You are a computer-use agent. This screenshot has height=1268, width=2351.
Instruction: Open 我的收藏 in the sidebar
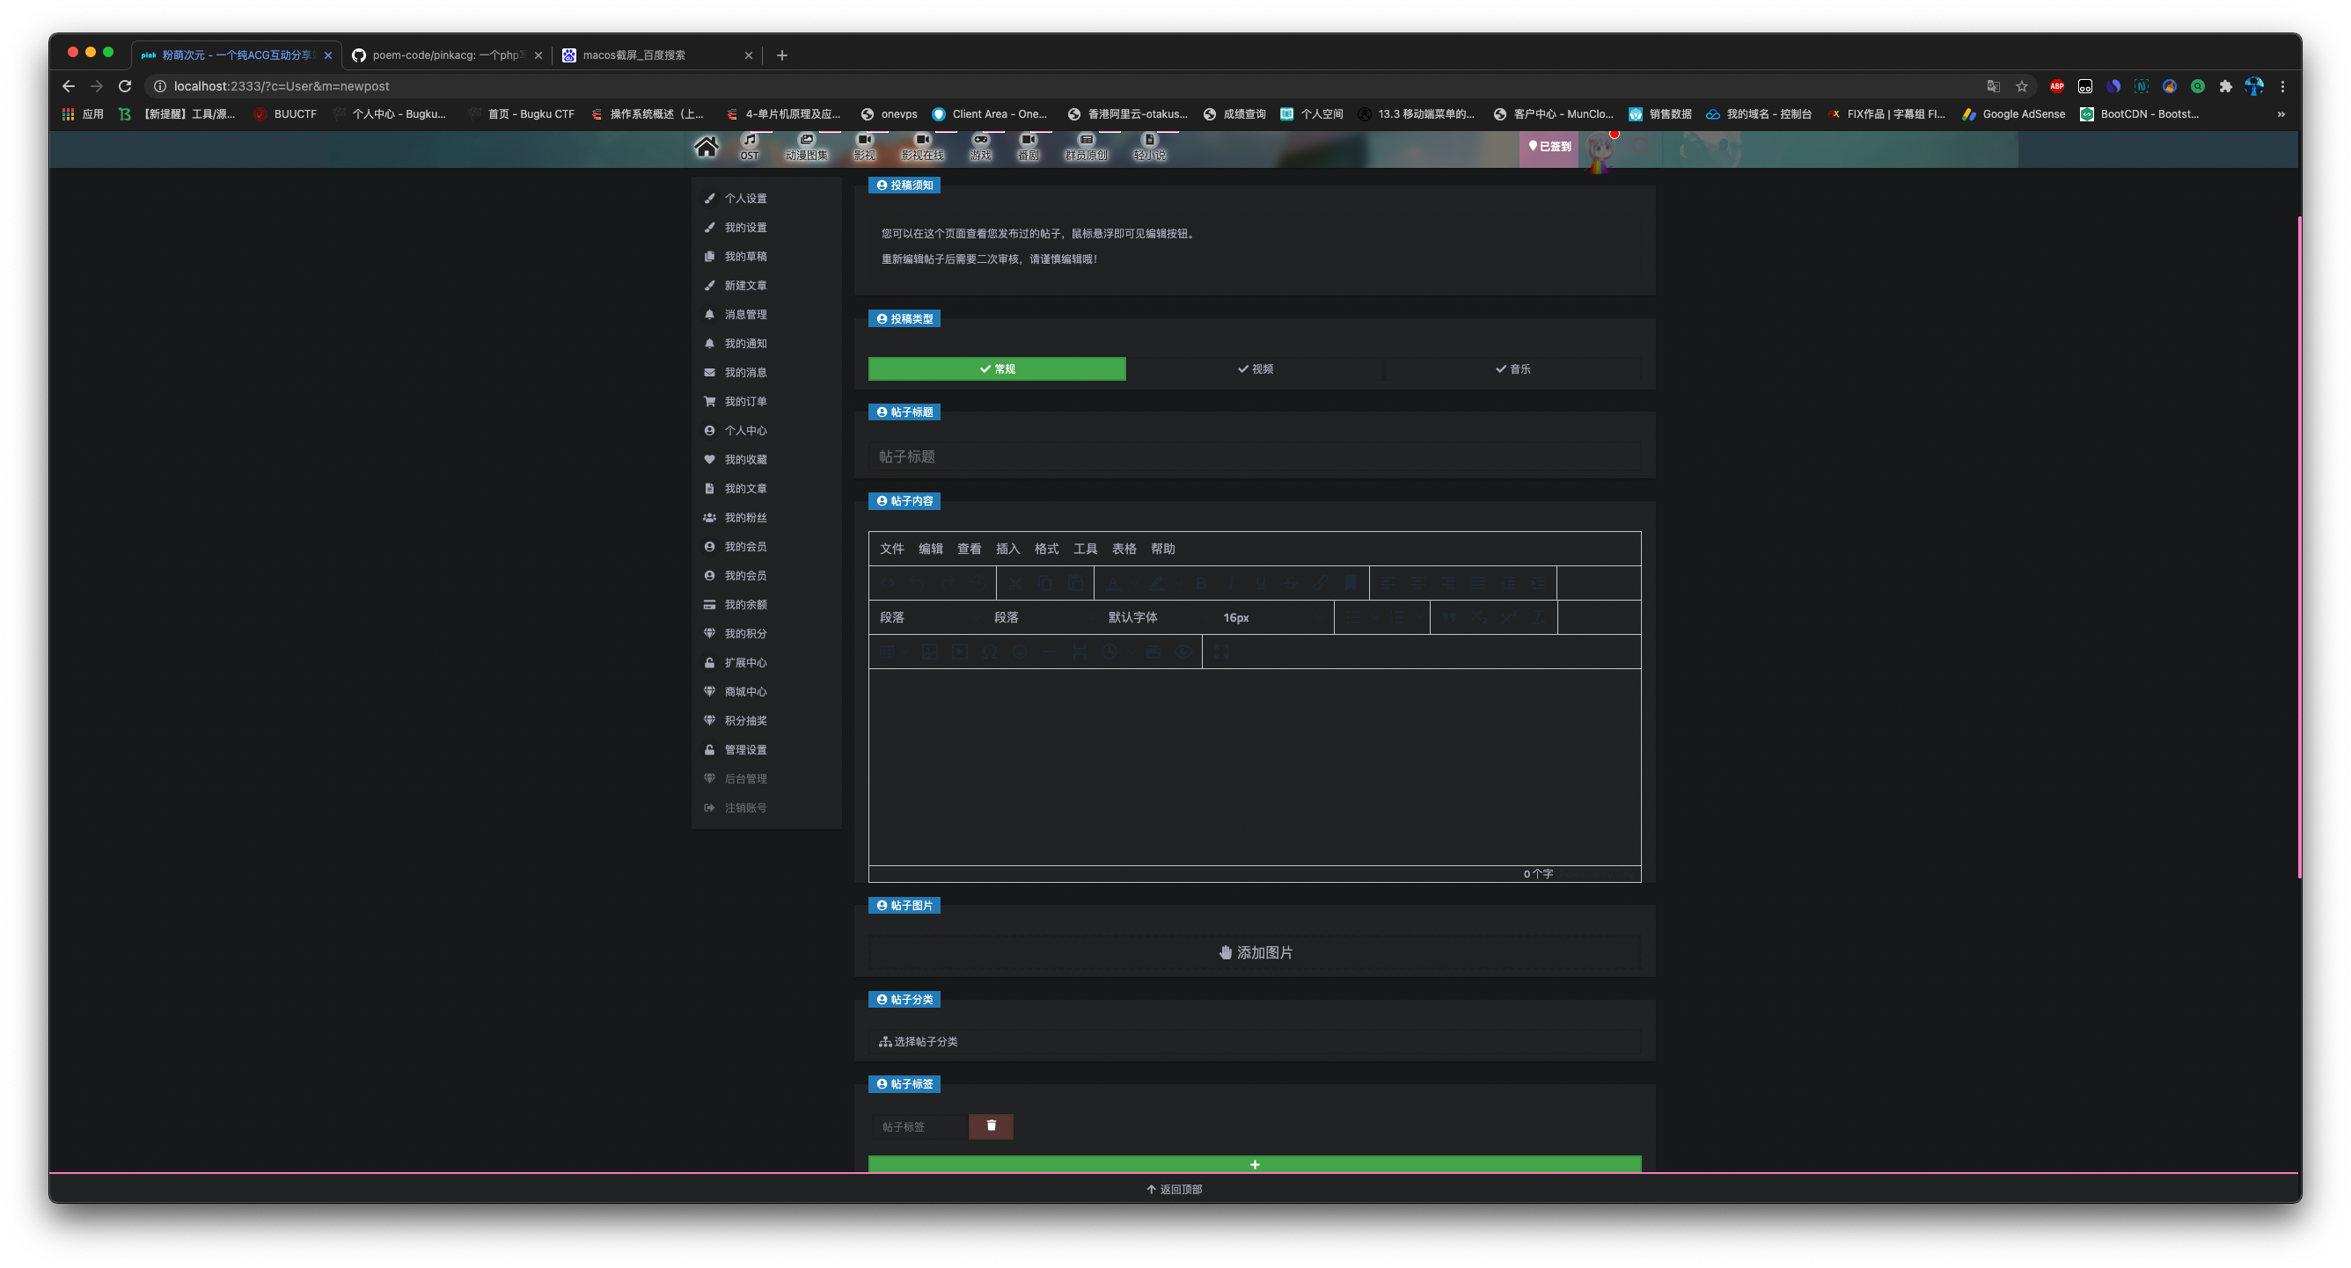click(745, 460)
